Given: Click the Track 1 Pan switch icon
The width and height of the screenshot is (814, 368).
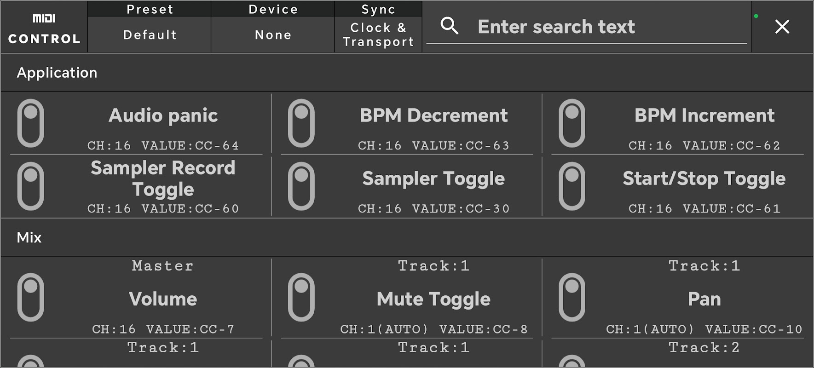Looking at the screenshot, I should pyautogui.click(x=572, y=297).
